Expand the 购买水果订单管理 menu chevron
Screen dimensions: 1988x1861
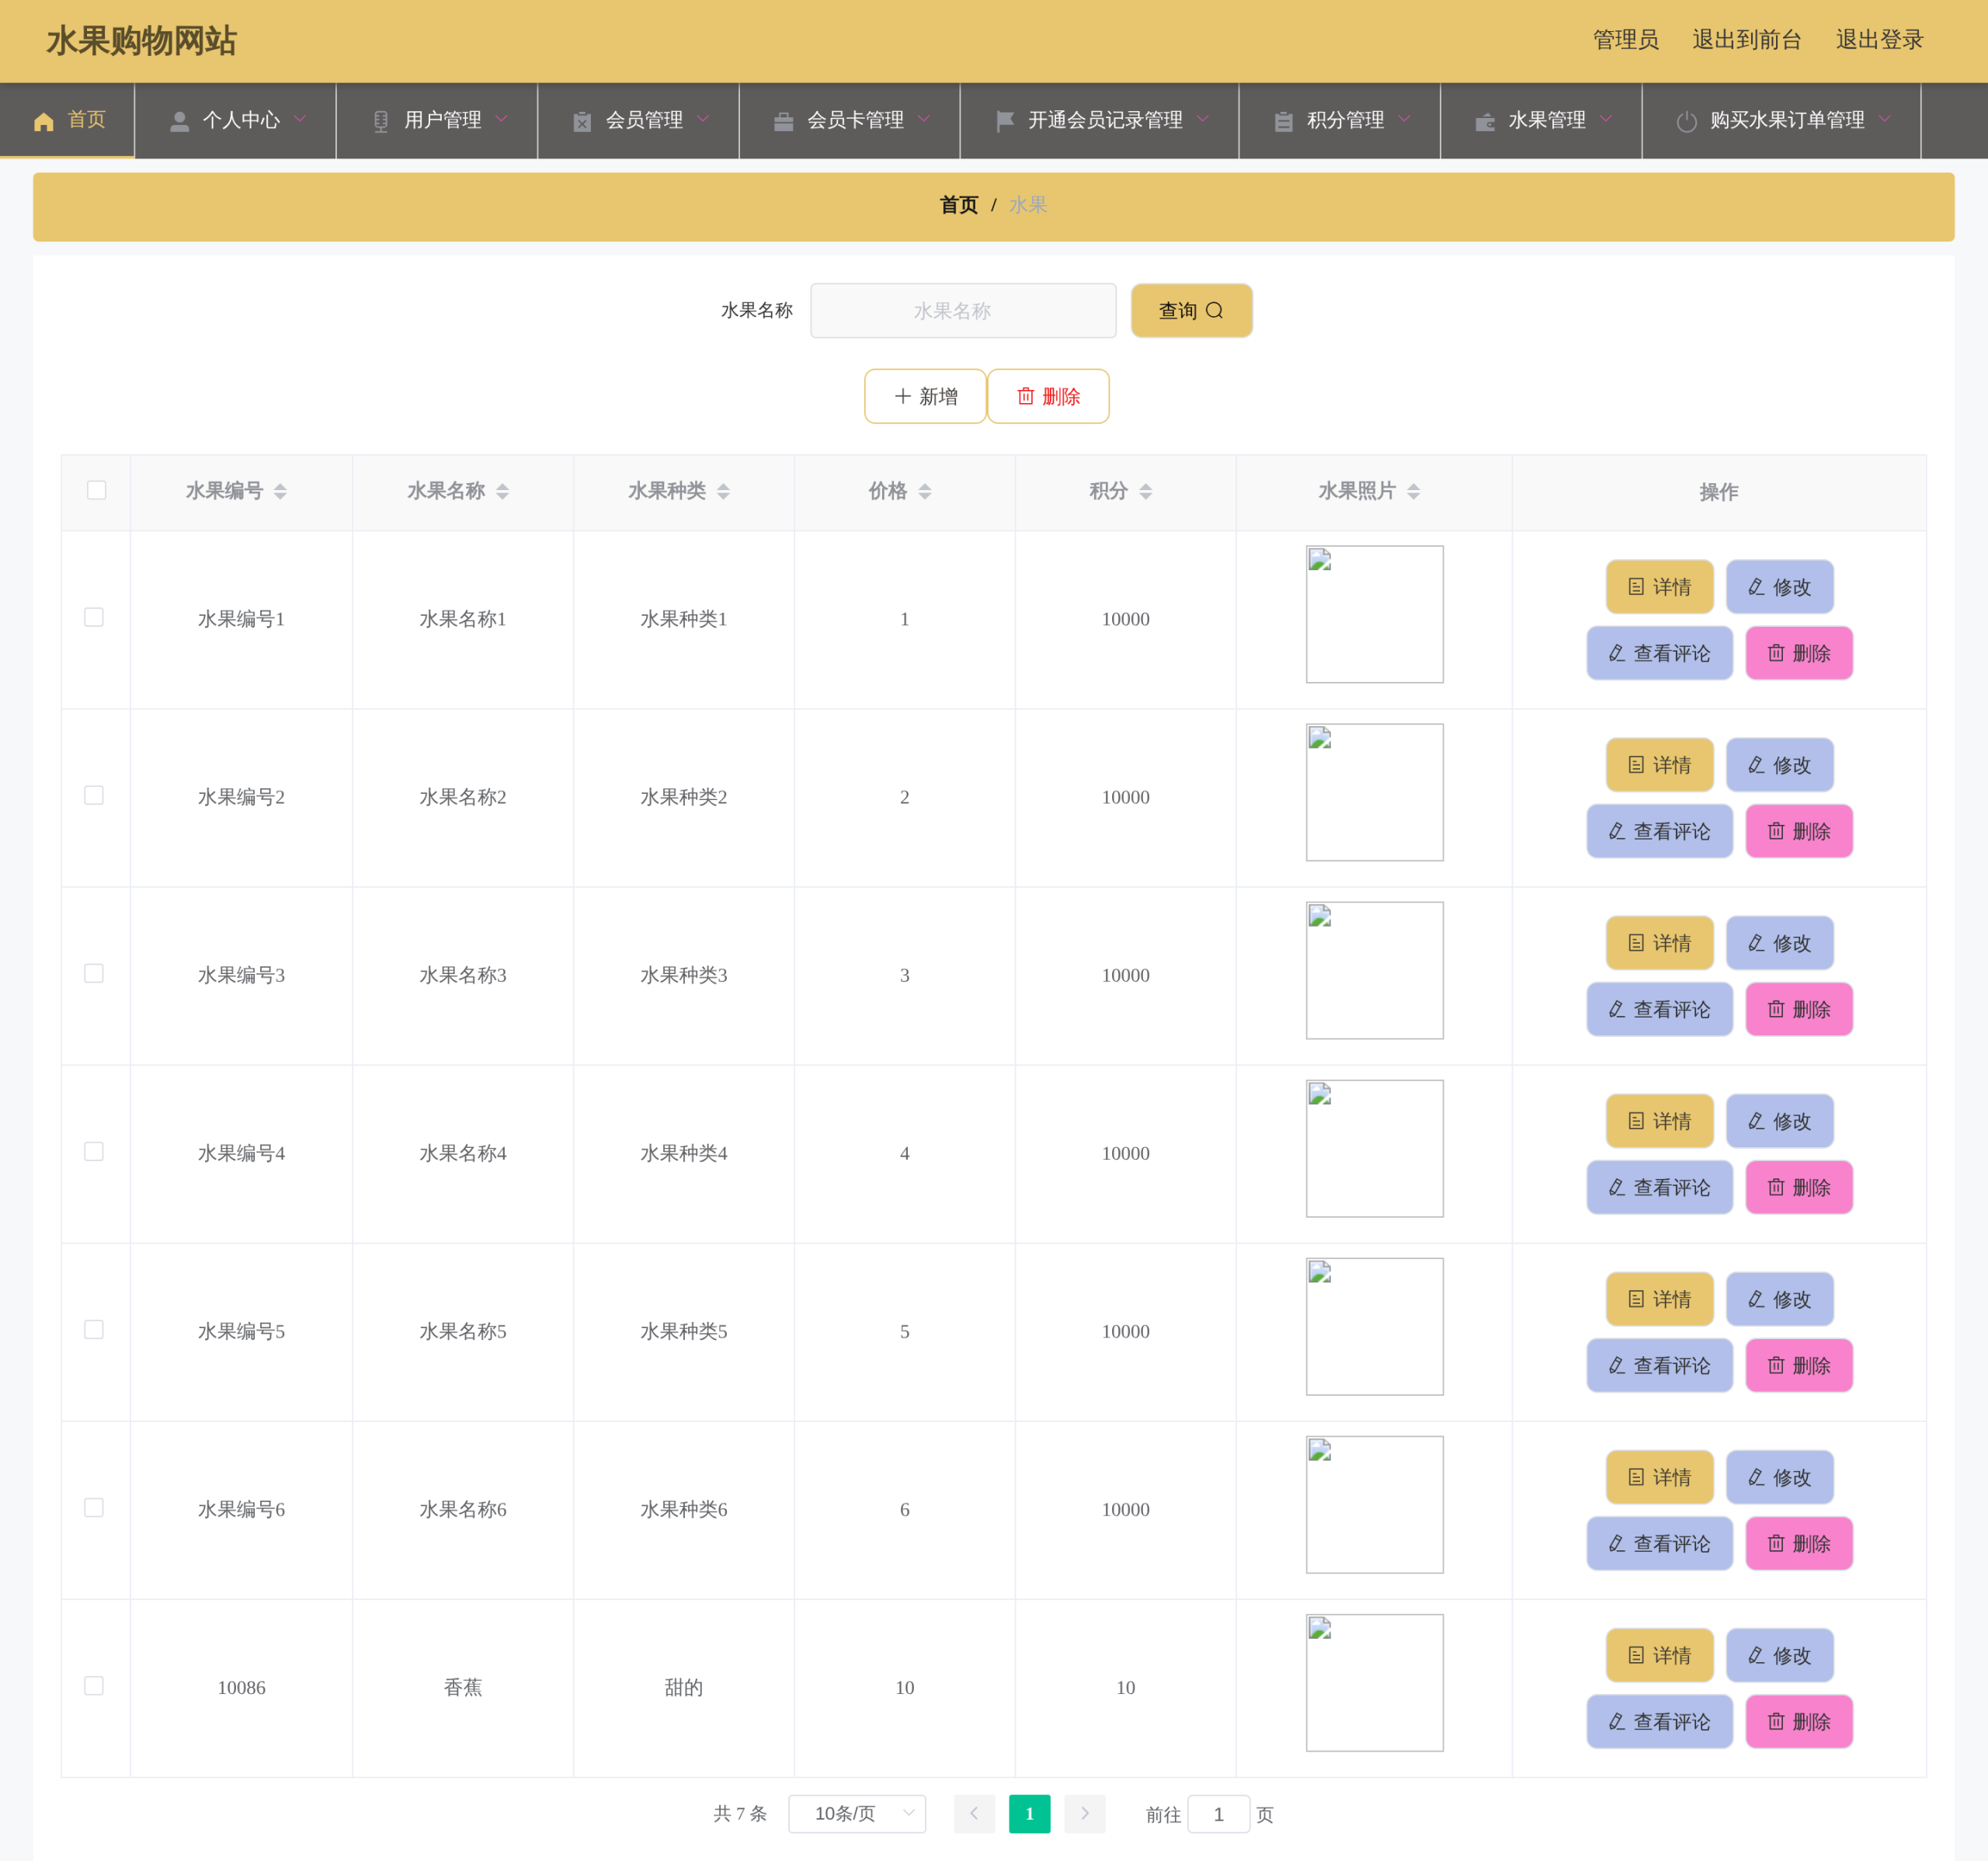point(1885,119)
